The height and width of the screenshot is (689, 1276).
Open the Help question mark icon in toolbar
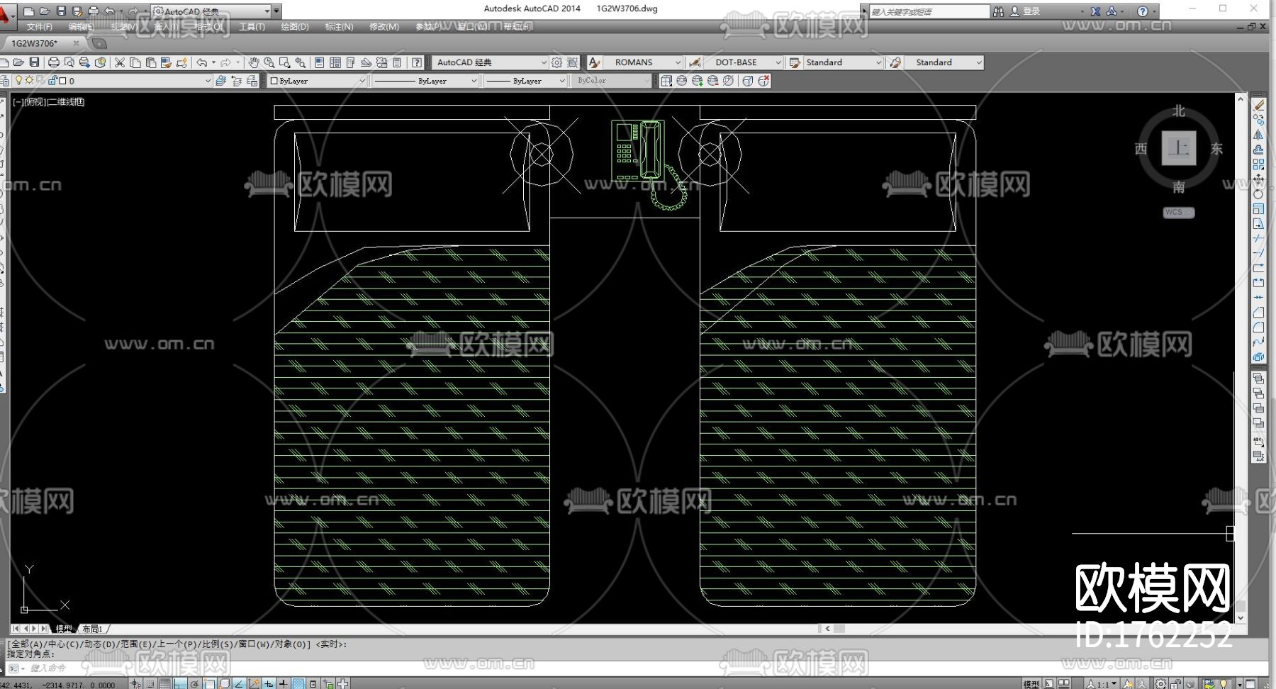tap(417, 62)
